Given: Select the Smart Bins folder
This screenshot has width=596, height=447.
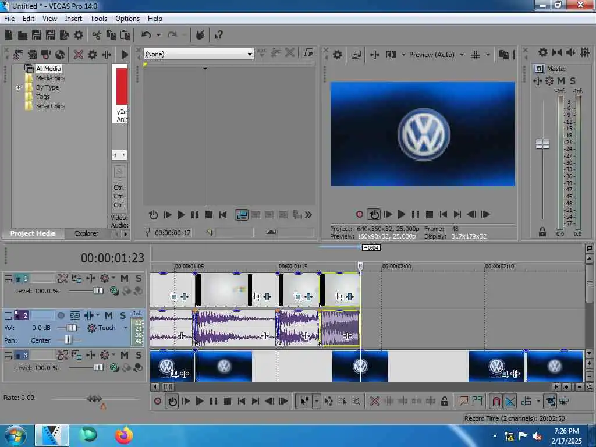Looking at the screenshot, I should click(51, 106).
